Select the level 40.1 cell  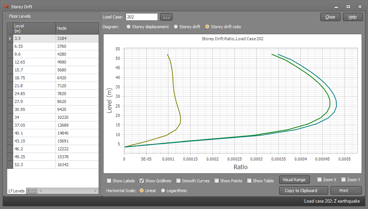point(34,133)
